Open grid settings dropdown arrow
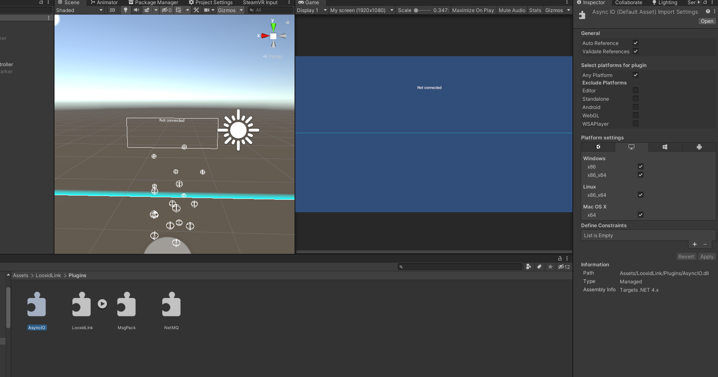Screen dimensions: 718x377 coord(187,10)
